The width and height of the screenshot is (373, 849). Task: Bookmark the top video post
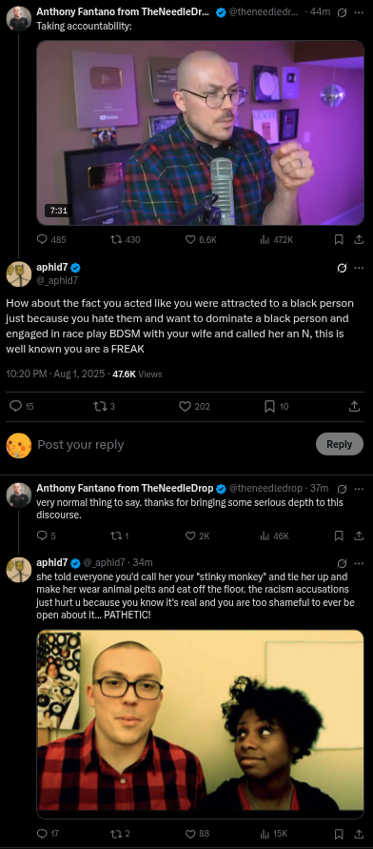[x=339, y=239]
